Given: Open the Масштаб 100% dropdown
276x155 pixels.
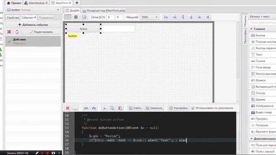Looking at the screenshot, I should tap(149, 17).
